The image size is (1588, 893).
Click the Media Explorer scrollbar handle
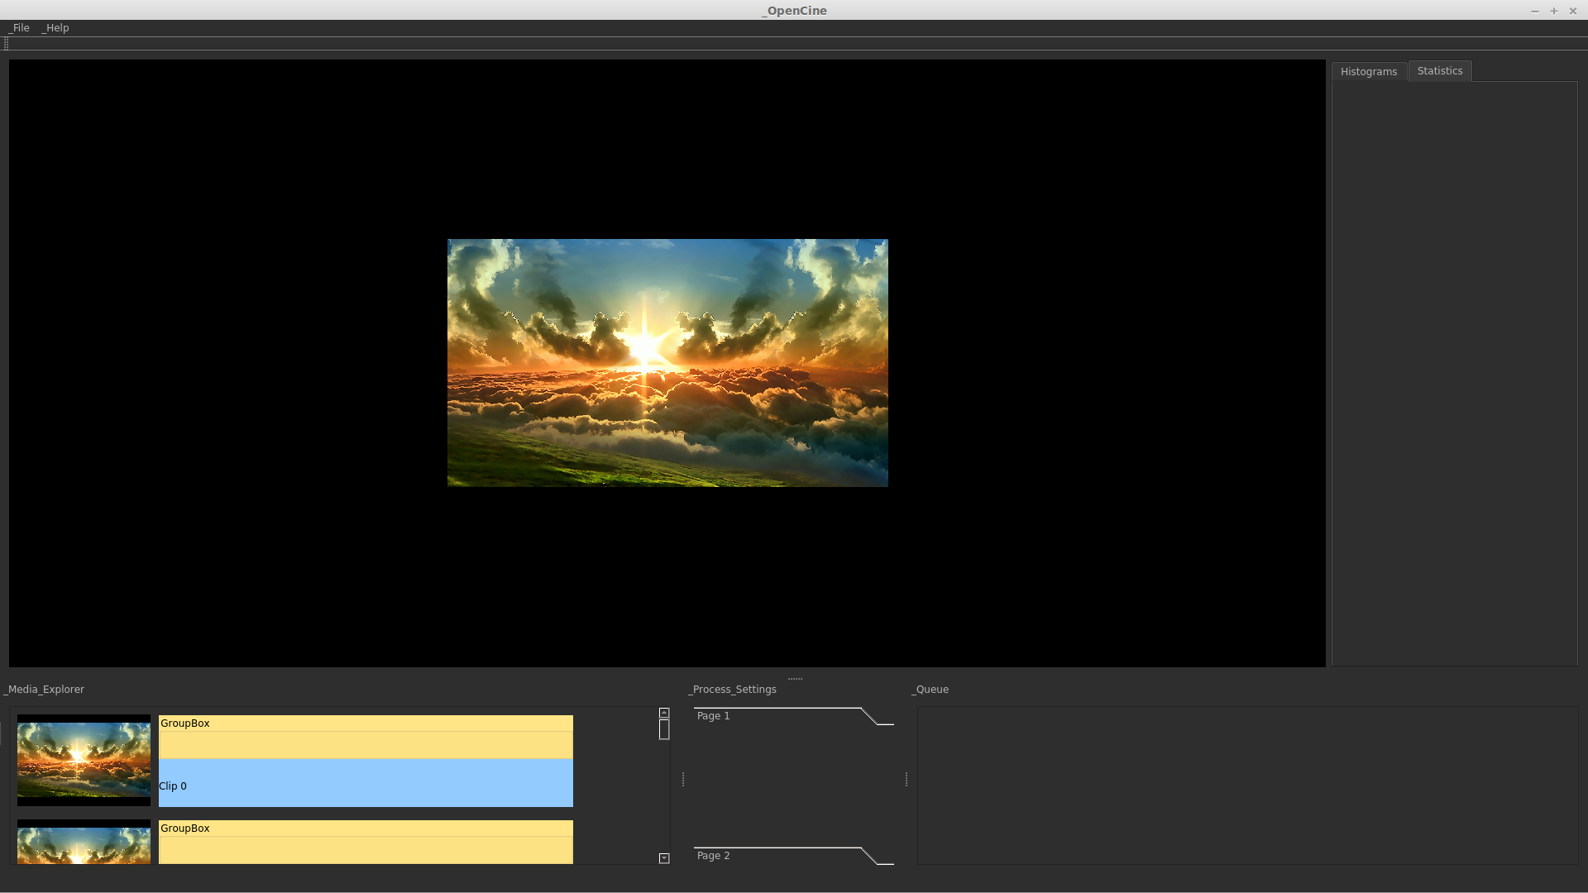point(664,730)
